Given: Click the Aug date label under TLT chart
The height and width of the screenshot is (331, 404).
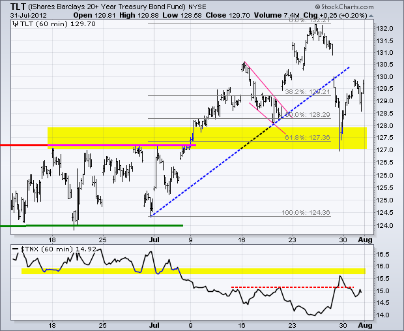Looking at the screenshot, I should [365, 240].
